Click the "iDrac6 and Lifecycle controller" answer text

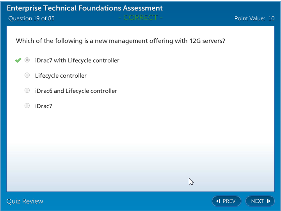76,91
